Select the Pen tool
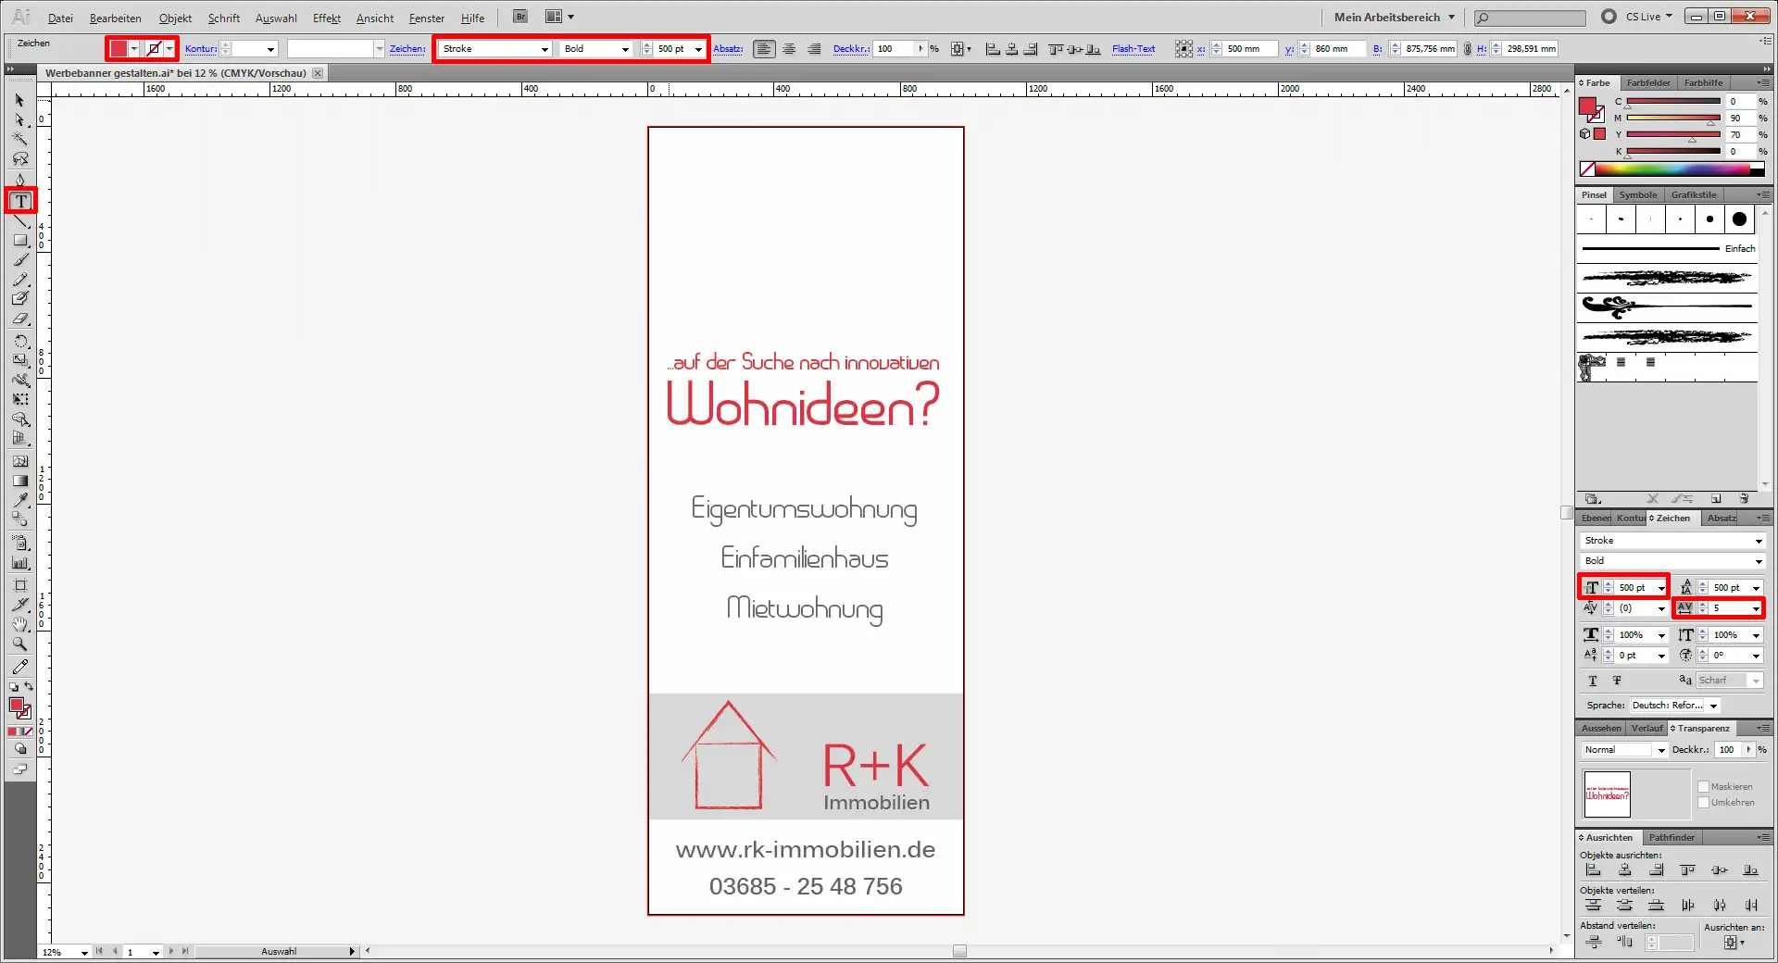Screen dimensions: 1778x963 [20, 177]
